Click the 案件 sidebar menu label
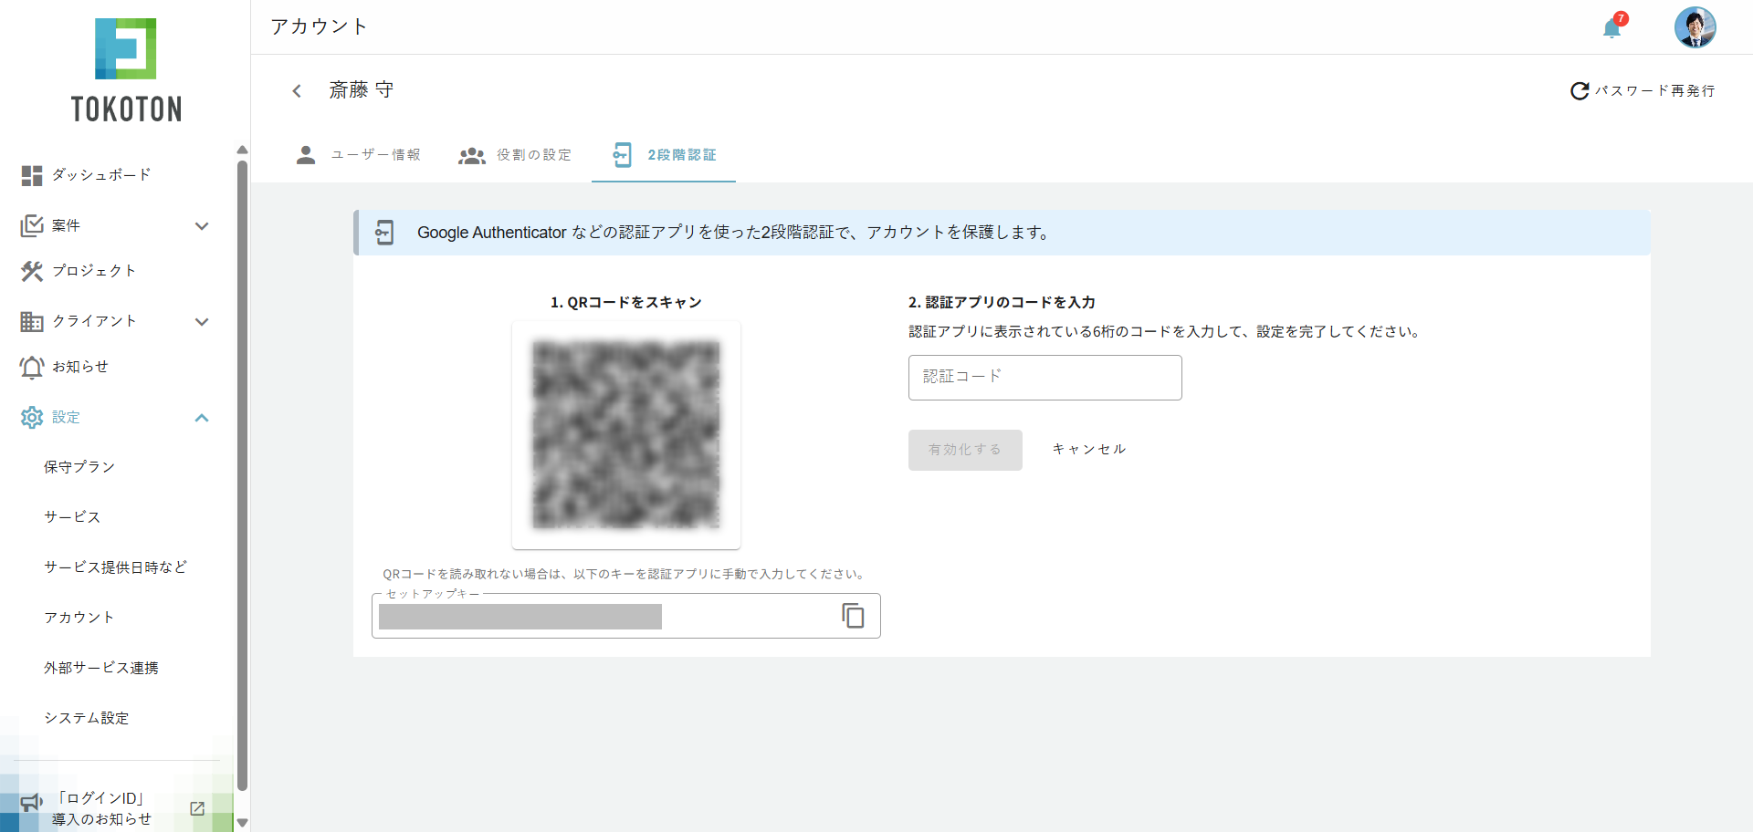Viewport: 1753px width, 832px height. click(x=66, y=225)
